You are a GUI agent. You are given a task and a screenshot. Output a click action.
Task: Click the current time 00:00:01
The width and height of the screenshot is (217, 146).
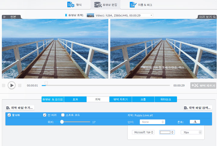click(32, 86)
